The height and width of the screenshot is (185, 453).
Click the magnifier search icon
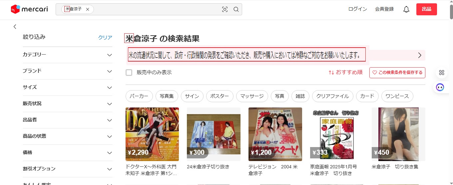coord(236,9)
